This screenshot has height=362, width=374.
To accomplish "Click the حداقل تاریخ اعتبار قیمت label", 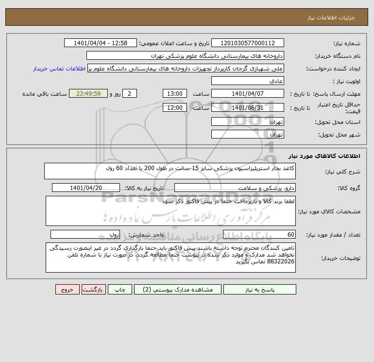I will (x=339, y=108).
